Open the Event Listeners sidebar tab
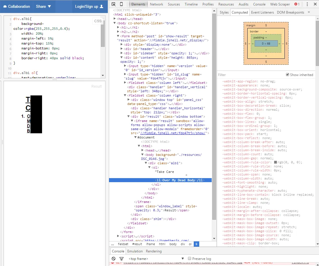Image resolution: width=319 pixels, height=266 pixels. point(262,12)
